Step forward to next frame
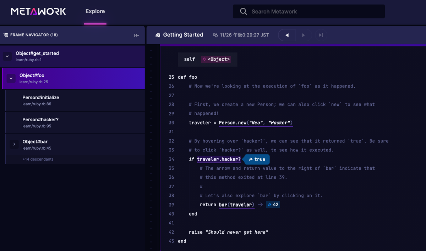This screenshot has width=426, height=251. pyautogui.click(x=303, y=35)
